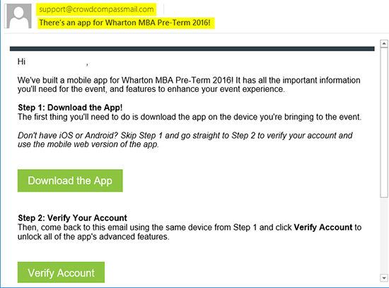The image size is (389, 288).
Task: Click the scrollbar down arrow
Action: [384, 278]
